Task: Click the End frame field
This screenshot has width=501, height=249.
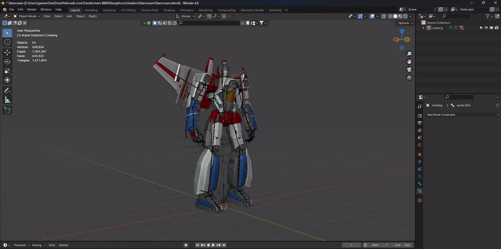Action: point(402,245)
